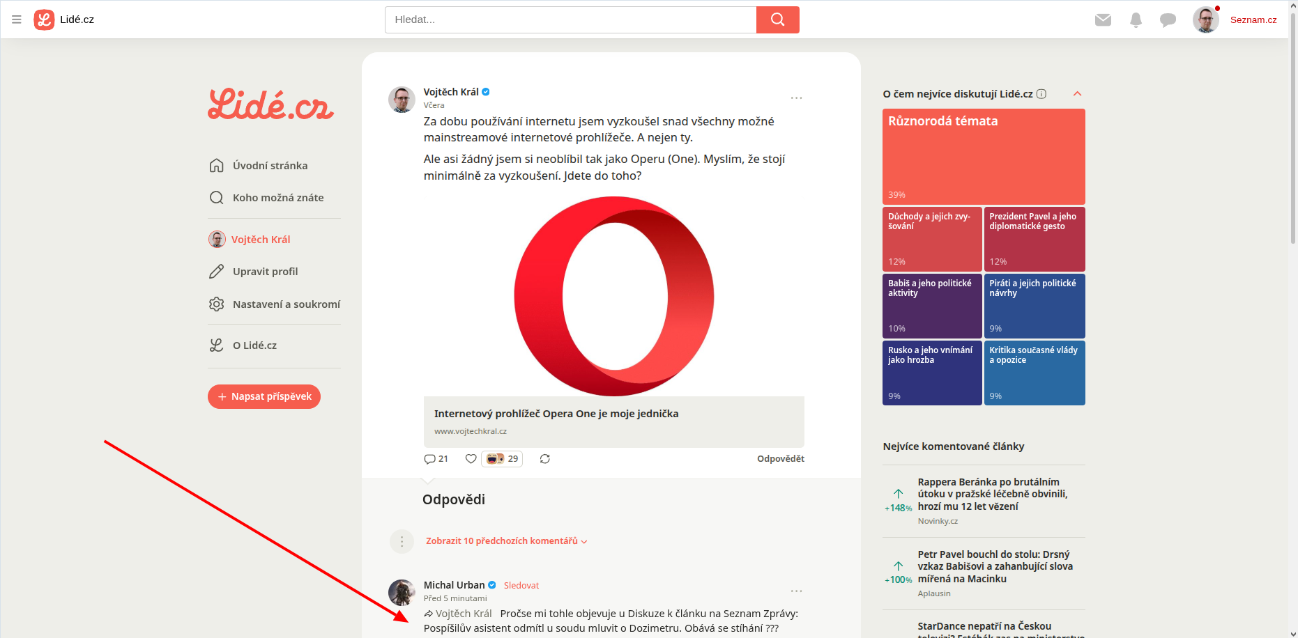
Task: Select the Různorodá témata topic tile
Action: (x=984, y=157)
